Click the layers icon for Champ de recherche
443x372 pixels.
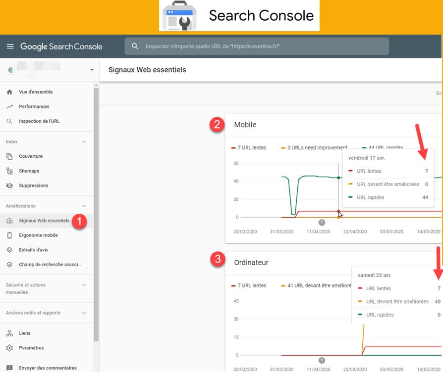(9, 265)
